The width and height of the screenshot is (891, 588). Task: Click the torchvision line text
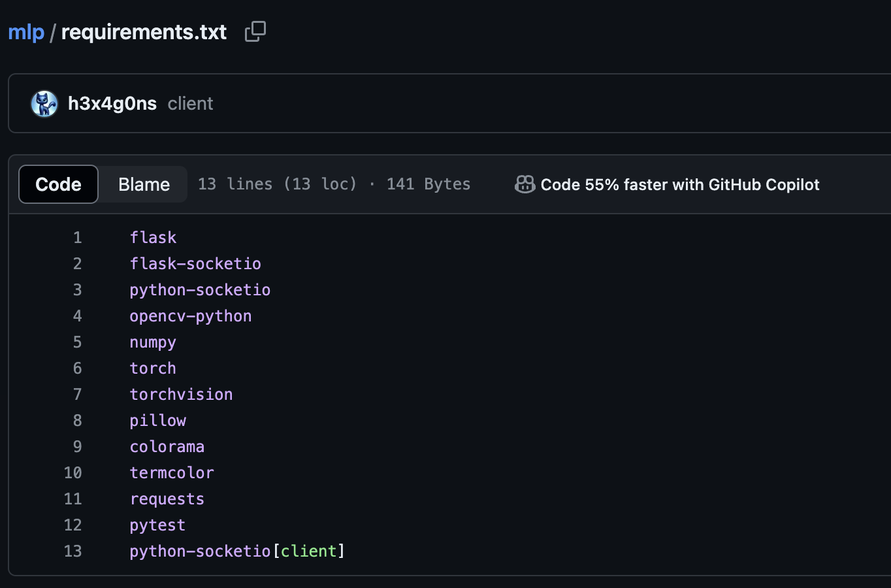pyautogui.click(x=181, y=395)
